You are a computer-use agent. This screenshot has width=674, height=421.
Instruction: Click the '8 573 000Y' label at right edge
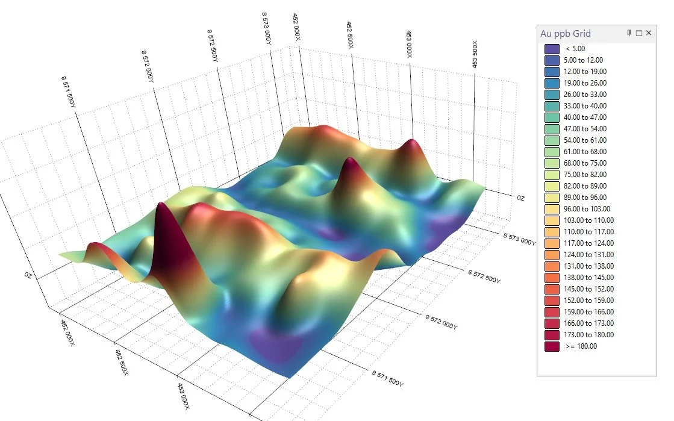tap(519, 239)
